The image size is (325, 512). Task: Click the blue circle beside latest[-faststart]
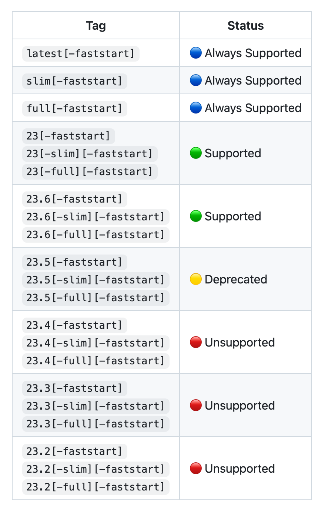pyautogui.click(x=195, y=53)
